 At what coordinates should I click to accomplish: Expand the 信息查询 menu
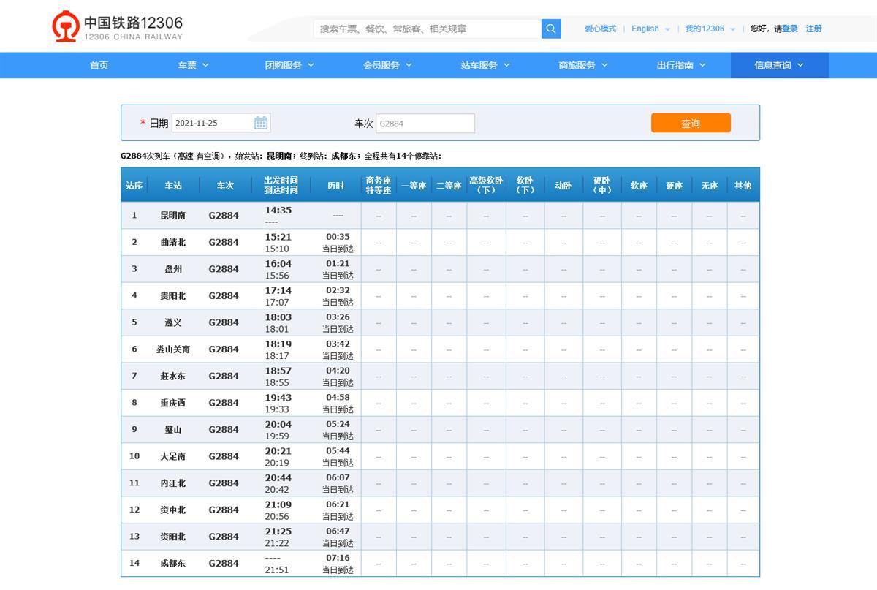[x=779, y=65]
